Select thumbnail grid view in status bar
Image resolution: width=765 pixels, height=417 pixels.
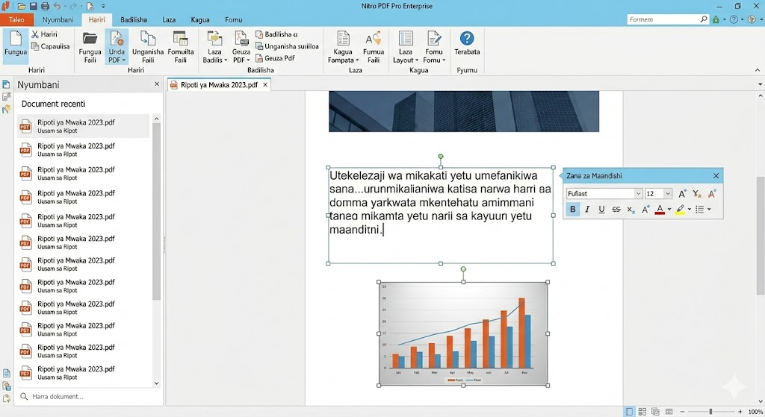click(x=642, y=412)
